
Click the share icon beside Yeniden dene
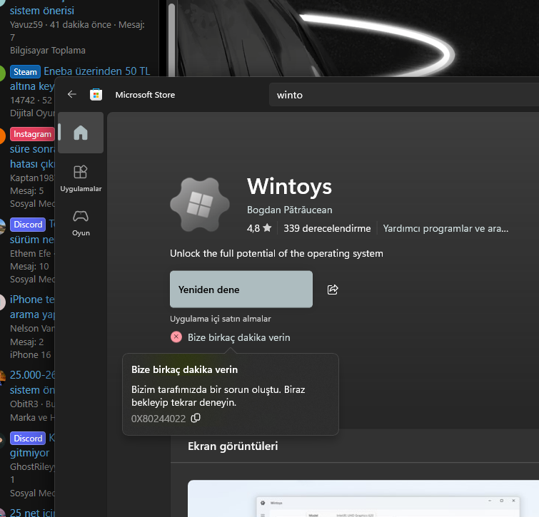[x=333, y=290]
